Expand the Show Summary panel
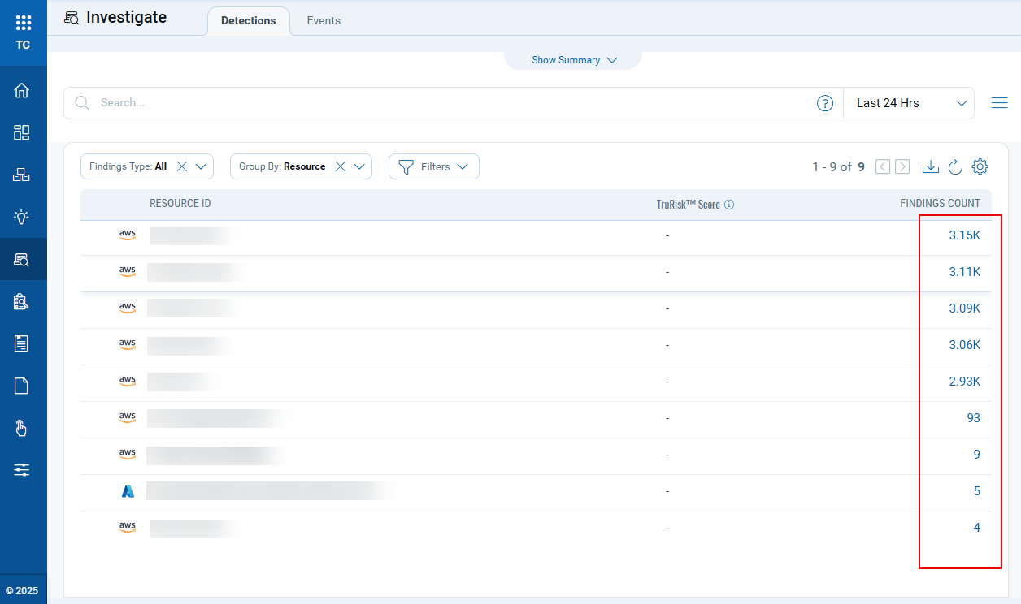This screenshot has width=1021, height=604. (x=573, y=59)
